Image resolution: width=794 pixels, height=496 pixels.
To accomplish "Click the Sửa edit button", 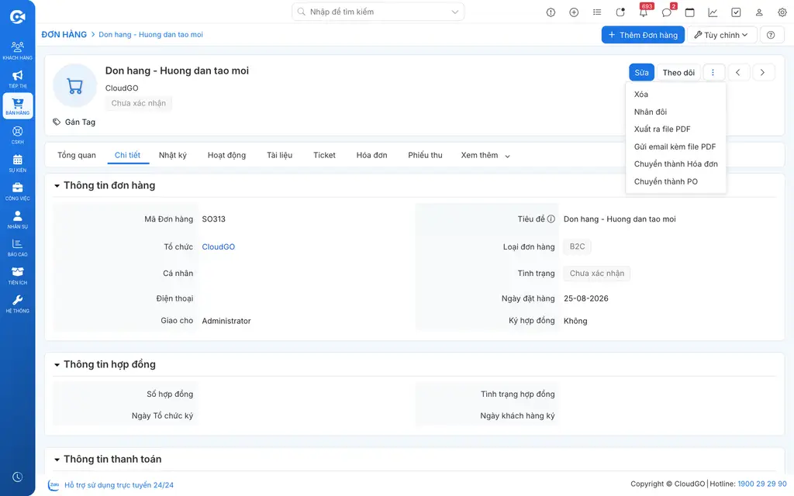I will [641, 72].
